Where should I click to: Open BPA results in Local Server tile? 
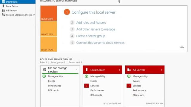96,95
